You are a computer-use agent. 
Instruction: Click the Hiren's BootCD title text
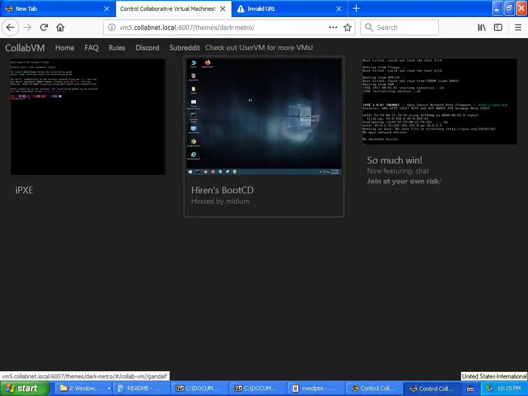222,190
